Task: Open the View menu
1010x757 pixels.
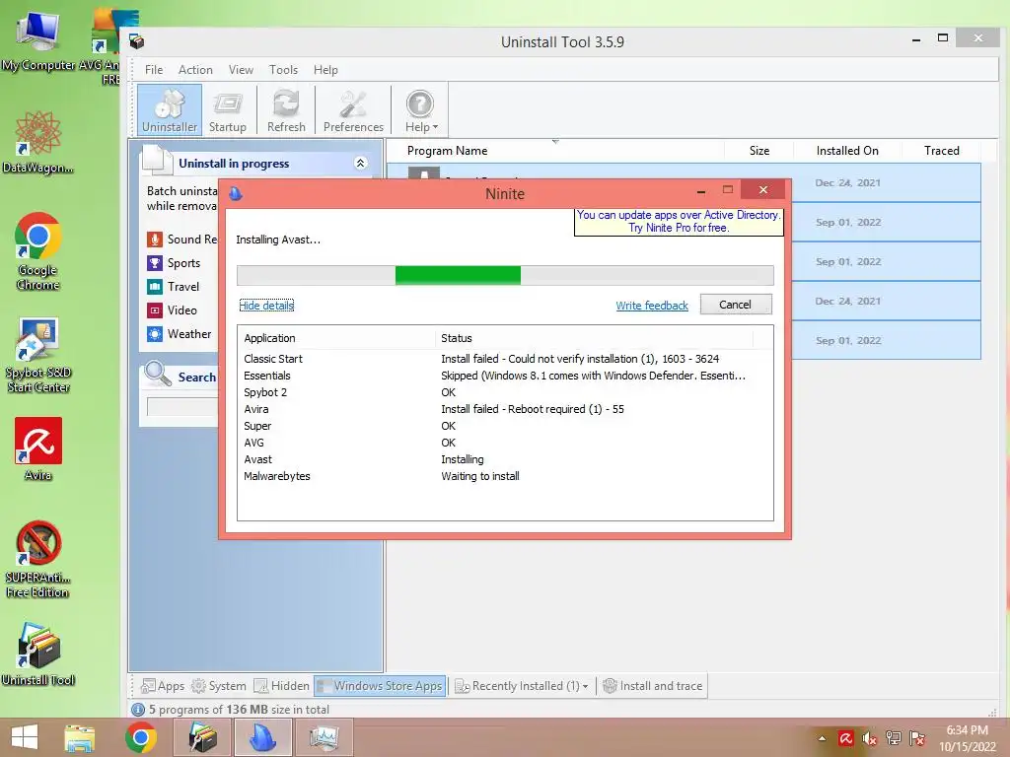Action: tap(241, 70)
